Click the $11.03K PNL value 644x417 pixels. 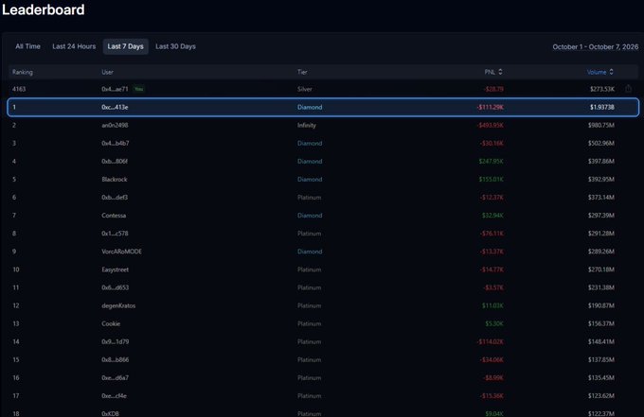coord(492,305)
